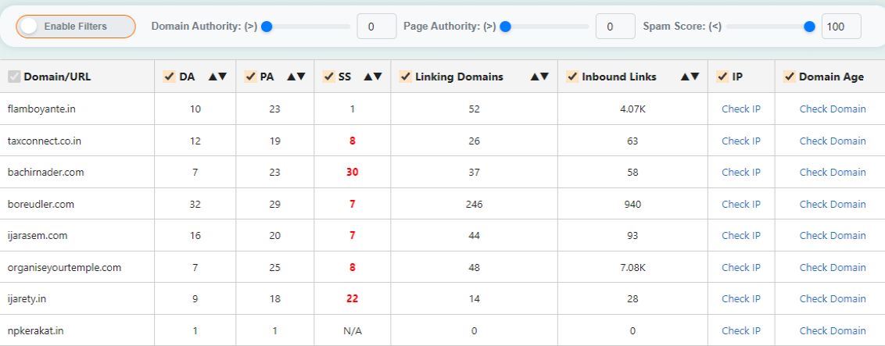Sort Inbound Links ascending with up arrow

[685, 77]
